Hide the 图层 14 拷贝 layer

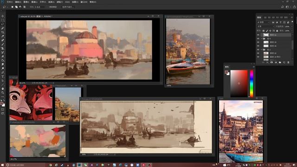click(258, 57)
